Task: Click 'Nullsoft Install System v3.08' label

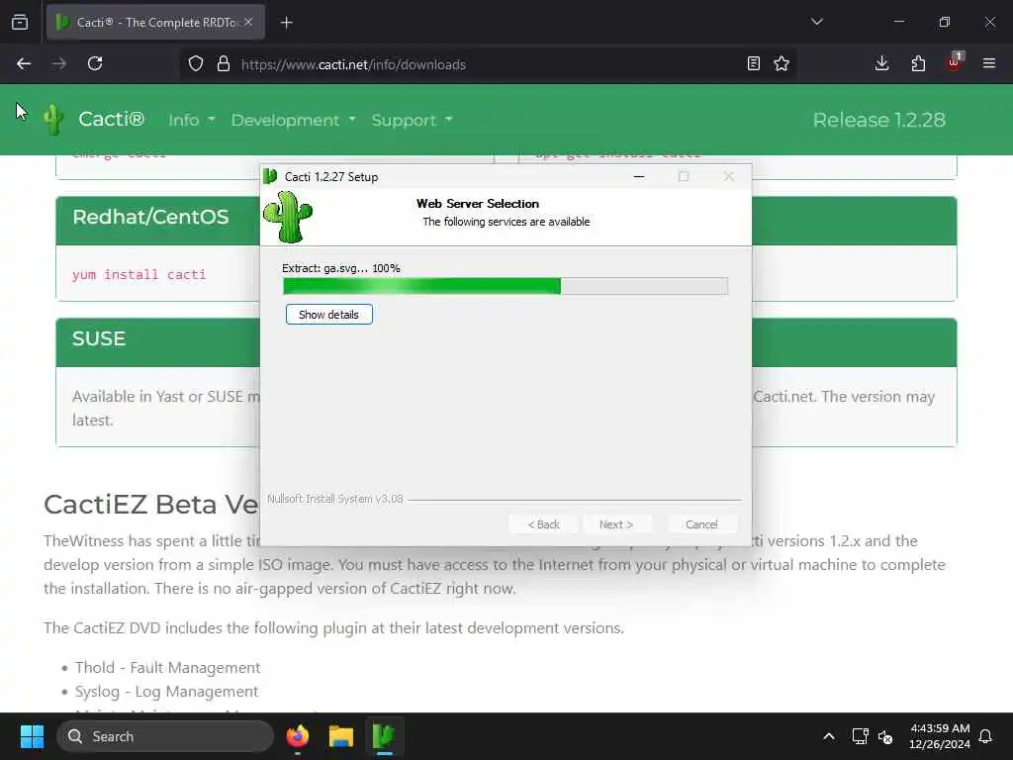Action: point(335,499)
